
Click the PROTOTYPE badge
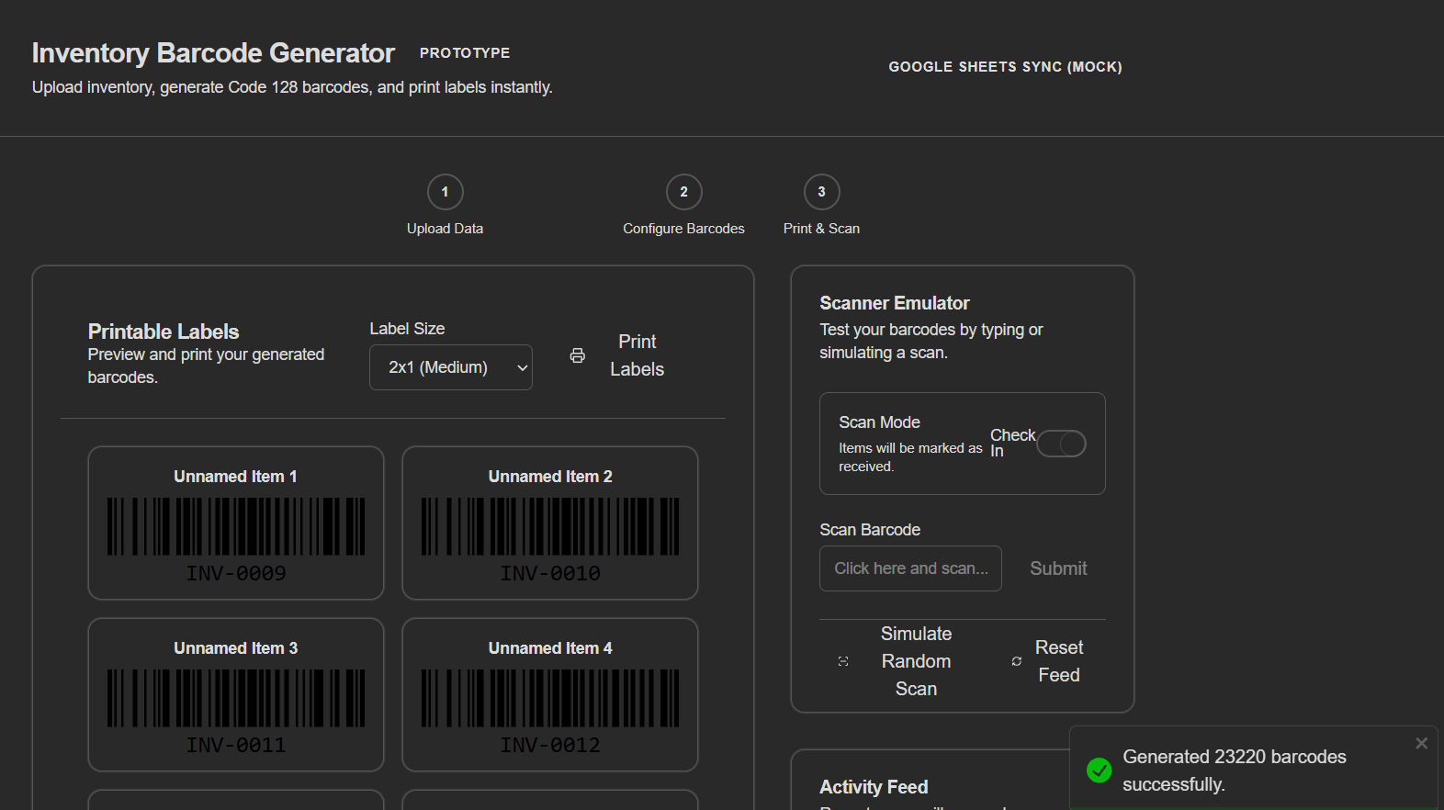(x=465, y=53)
